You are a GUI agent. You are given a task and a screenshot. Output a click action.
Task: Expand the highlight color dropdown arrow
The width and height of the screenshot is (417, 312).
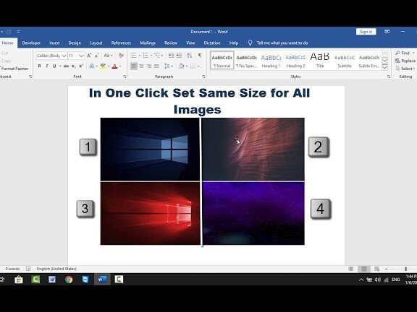click(109, 66)
